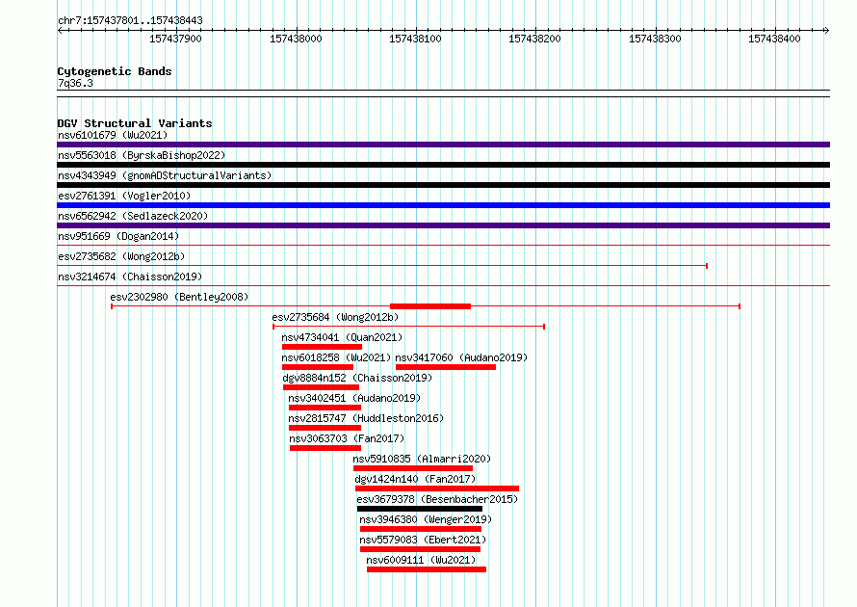The image size is (857, 607).
Task: Select the dgv1424n140 (Fan2017) label
Action: [415, 479]
